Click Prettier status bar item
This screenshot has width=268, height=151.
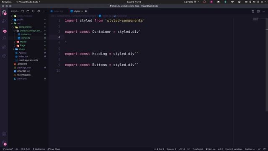[250, 149]
